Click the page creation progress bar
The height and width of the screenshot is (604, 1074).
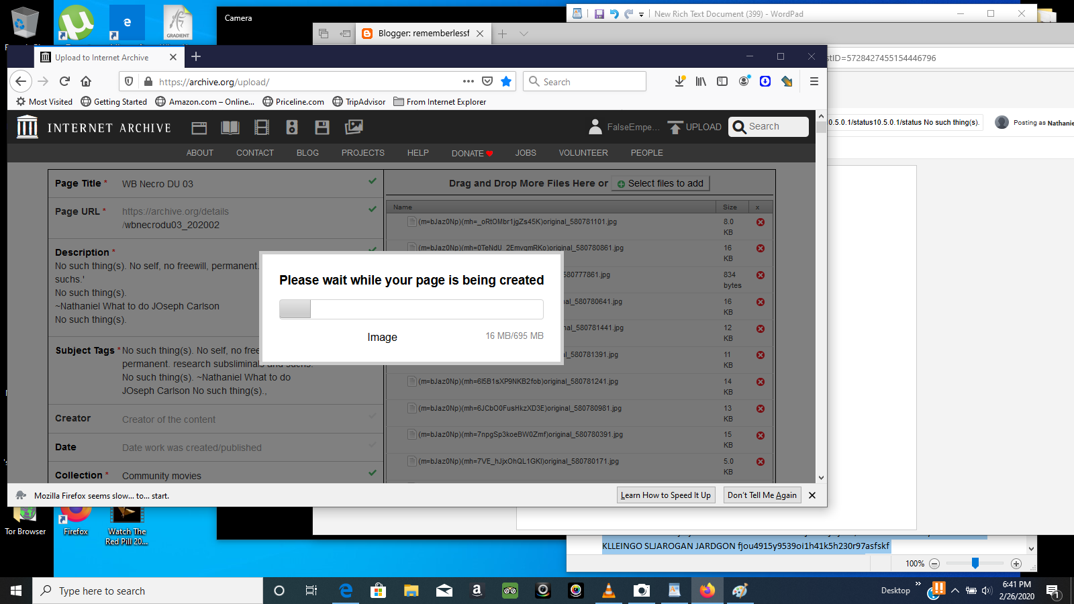point(411,309)
